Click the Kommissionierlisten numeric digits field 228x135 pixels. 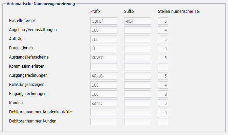[163, 67]
